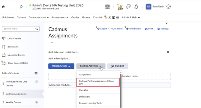Click the folder icon in navbar

[x=106, y=17]
